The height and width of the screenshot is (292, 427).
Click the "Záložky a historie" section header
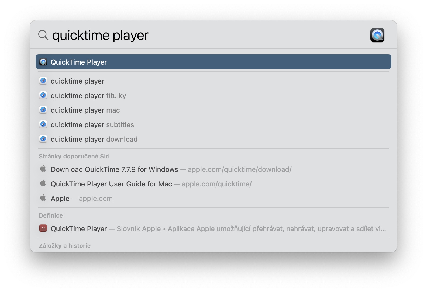click(65, 246)
